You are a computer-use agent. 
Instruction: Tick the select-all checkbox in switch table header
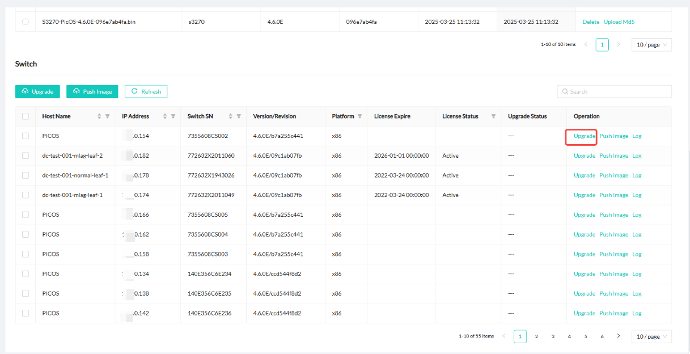pyautogui.click(x=26, y=116)
